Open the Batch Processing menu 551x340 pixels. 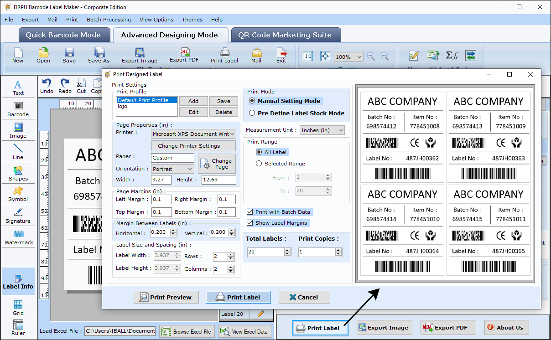coord(109,20)
